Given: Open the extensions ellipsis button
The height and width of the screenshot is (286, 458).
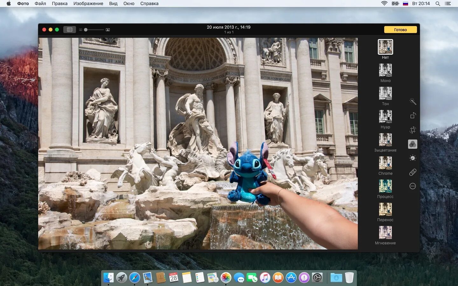Looking at the screenshot, I should pyautogui.click(x=413, y=186).
